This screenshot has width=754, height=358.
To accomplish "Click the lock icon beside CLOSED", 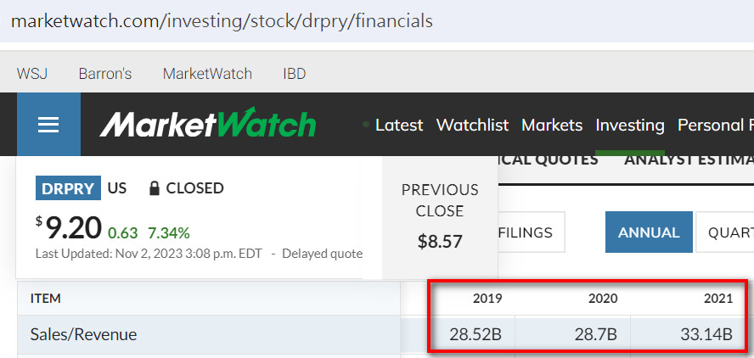I will [x=154, y=187].
